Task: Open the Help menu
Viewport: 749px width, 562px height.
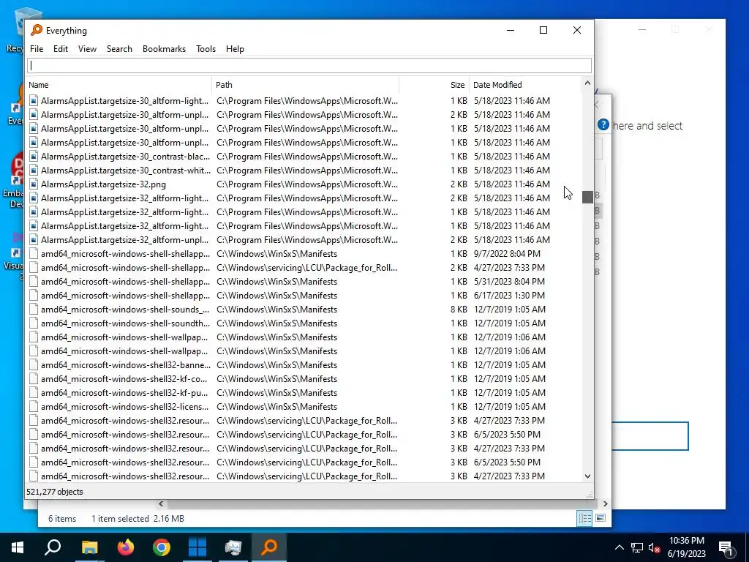Action: click(x=235, y=49)
